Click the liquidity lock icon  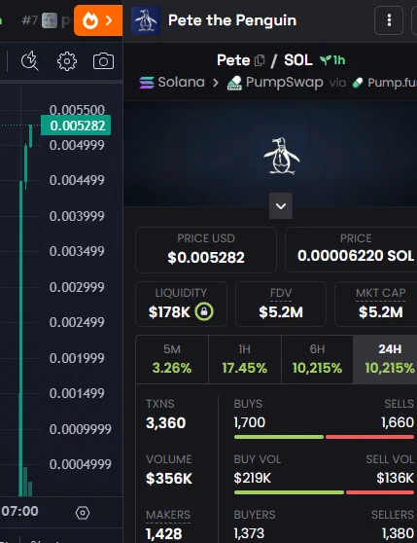click(x=204, y=311)
